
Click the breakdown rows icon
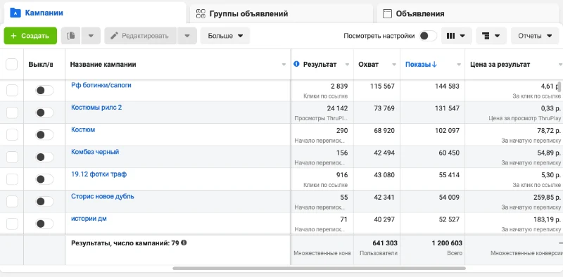click(486, 36)
